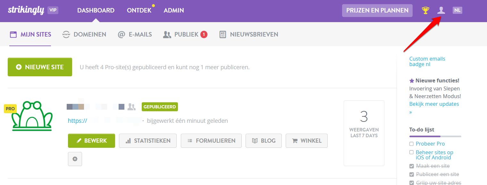Select the Mijn Sites tab

point(30,34)
